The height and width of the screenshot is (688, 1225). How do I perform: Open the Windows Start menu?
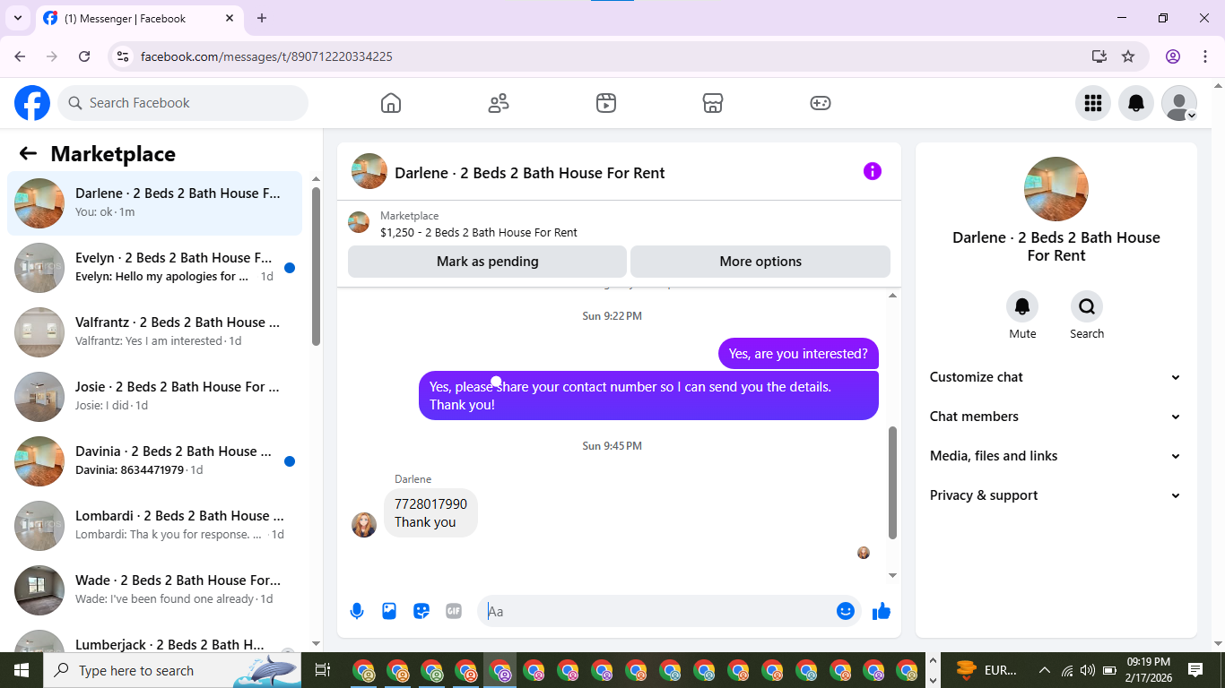22,670
